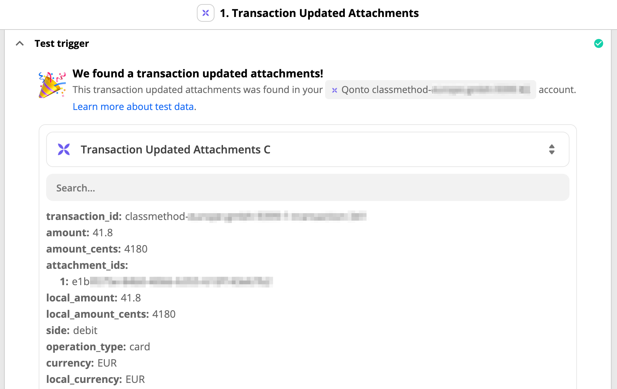This screenshot has height=389, width=617.
Task: Click the party popper celebration icon
Action: point(52,85)
